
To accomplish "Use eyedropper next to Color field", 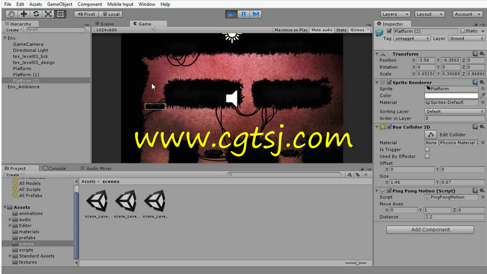I will click(x=482, y=96).
